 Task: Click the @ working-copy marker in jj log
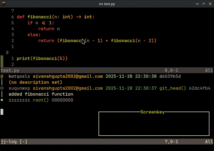point(2,76)
